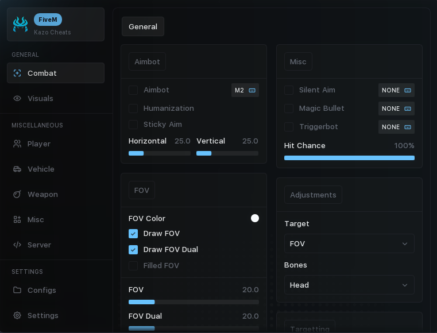Open the Vehicle car icon page
The width and height of the screenshot is (437, 333).
17,169
